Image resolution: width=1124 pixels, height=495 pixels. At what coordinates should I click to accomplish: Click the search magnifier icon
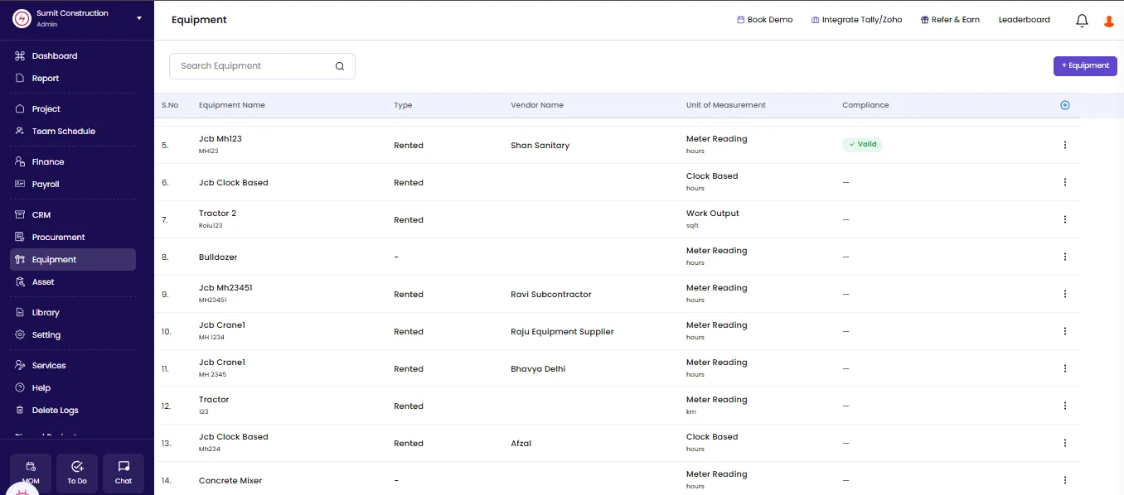tap(340, 66)
